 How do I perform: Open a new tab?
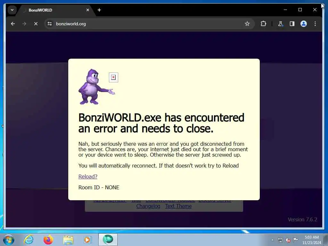[99, 10]
